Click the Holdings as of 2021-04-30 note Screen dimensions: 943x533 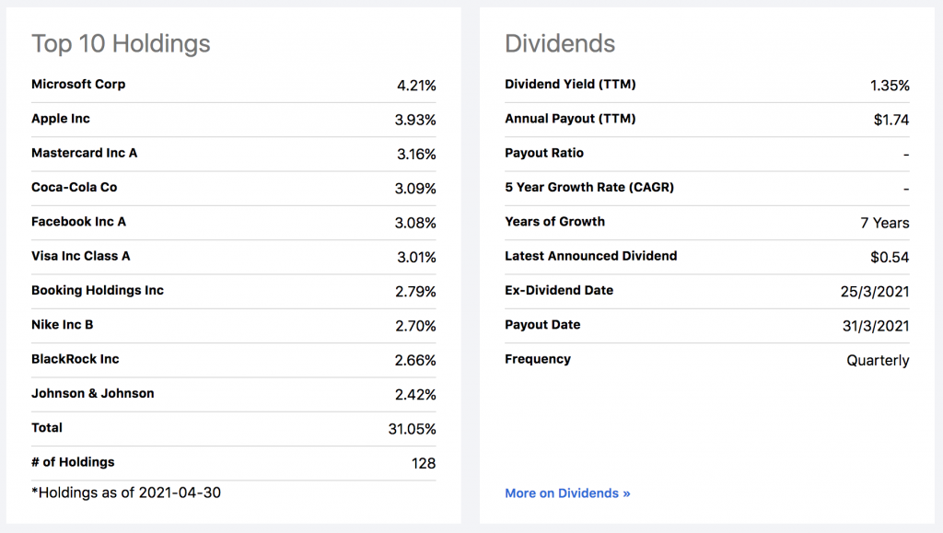pyautogui.click(x=126, y=492)
